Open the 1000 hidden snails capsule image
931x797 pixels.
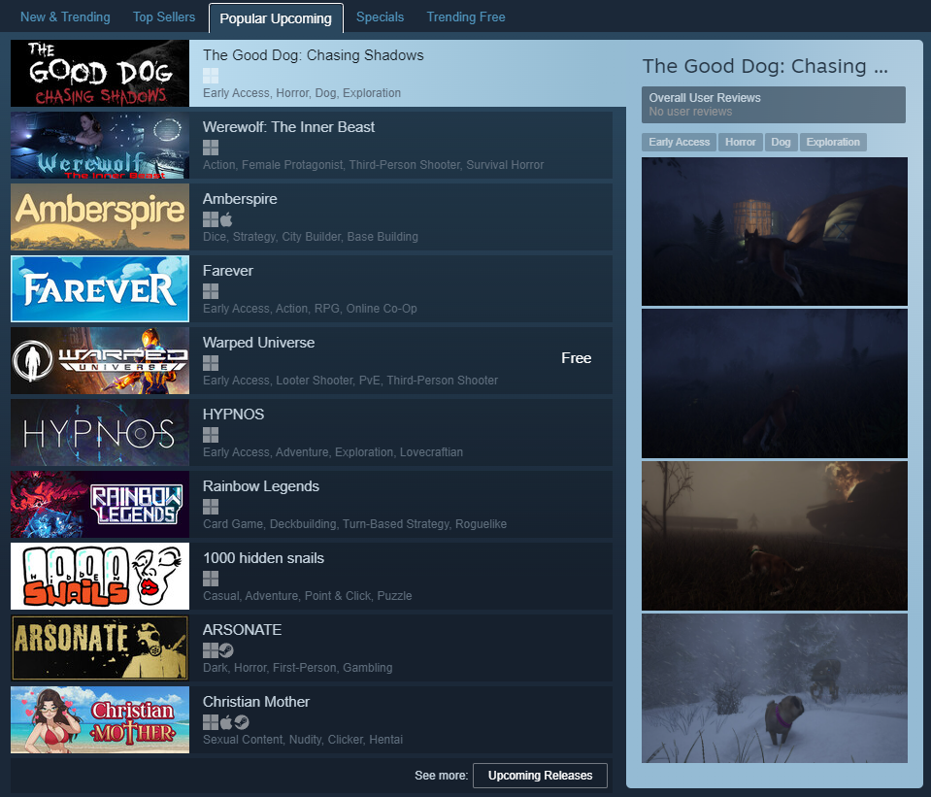100,576
